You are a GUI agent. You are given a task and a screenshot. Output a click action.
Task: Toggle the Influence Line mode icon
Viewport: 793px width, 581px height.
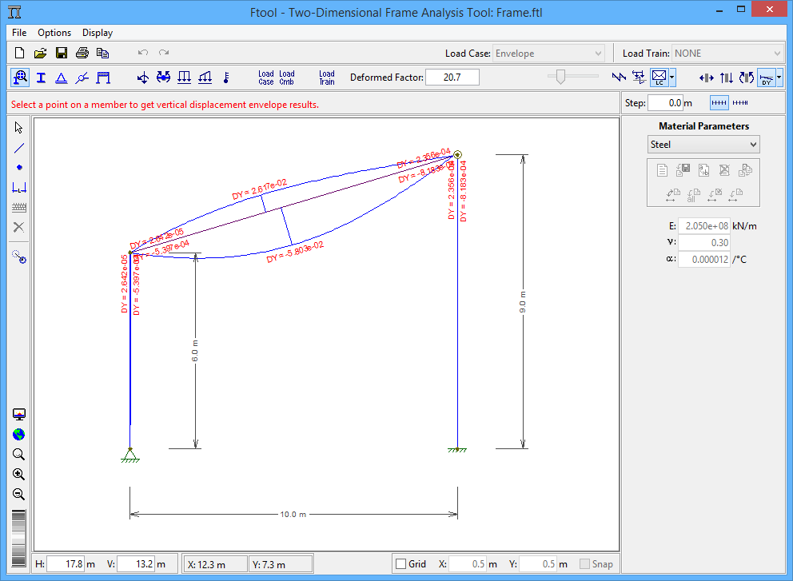coord(640,78)
